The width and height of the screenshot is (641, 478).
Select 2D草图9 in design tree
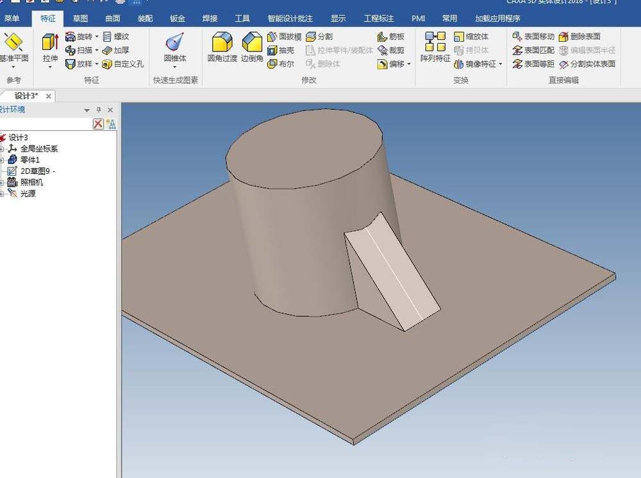coord(31,171)
